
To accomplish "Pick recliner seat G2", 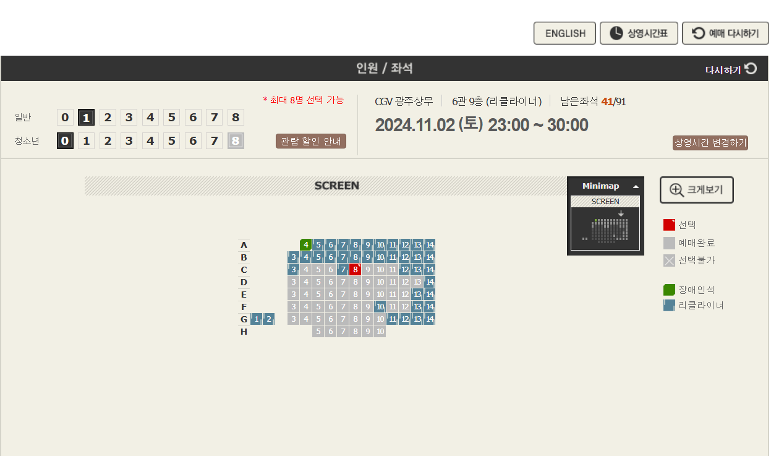I will click(x=268, y=319).
